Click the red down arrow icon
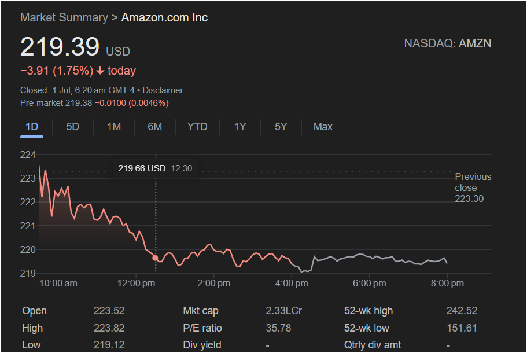This screenshot has height=353, width=527. (x=100, y=71)
